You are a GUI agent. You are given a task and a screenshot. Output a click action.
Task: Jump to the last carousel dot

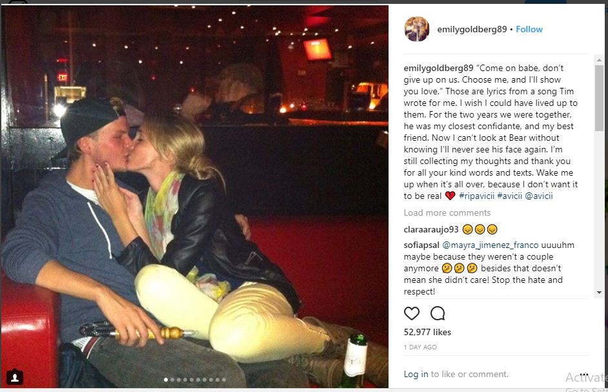(x=224, y=380)
